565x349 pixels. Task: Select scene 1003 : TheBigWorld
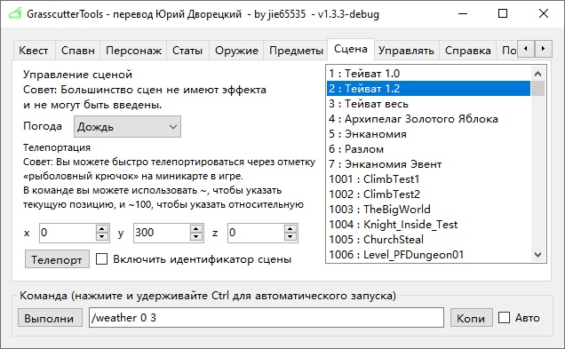click(428, 210)
